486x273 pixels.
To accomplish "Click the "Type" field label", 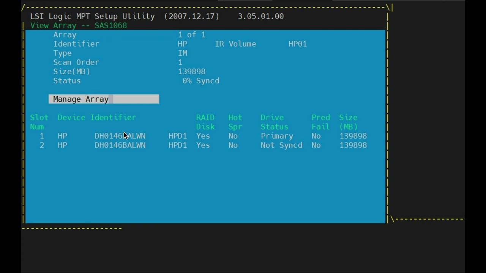I will [62, 53].
